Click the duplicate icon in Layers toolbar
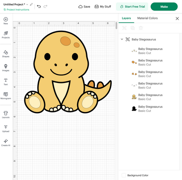This screenshot has width=182, height=180. [133, 28]
